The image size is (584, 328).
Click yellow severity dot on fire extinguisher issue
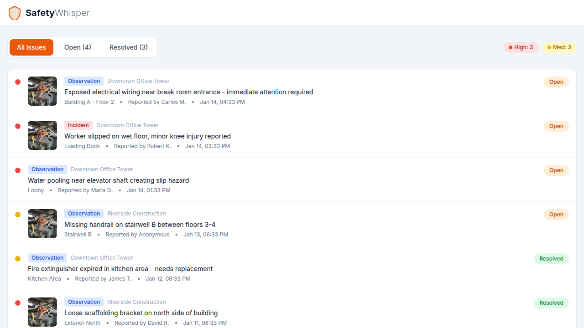tap(18, 259)
